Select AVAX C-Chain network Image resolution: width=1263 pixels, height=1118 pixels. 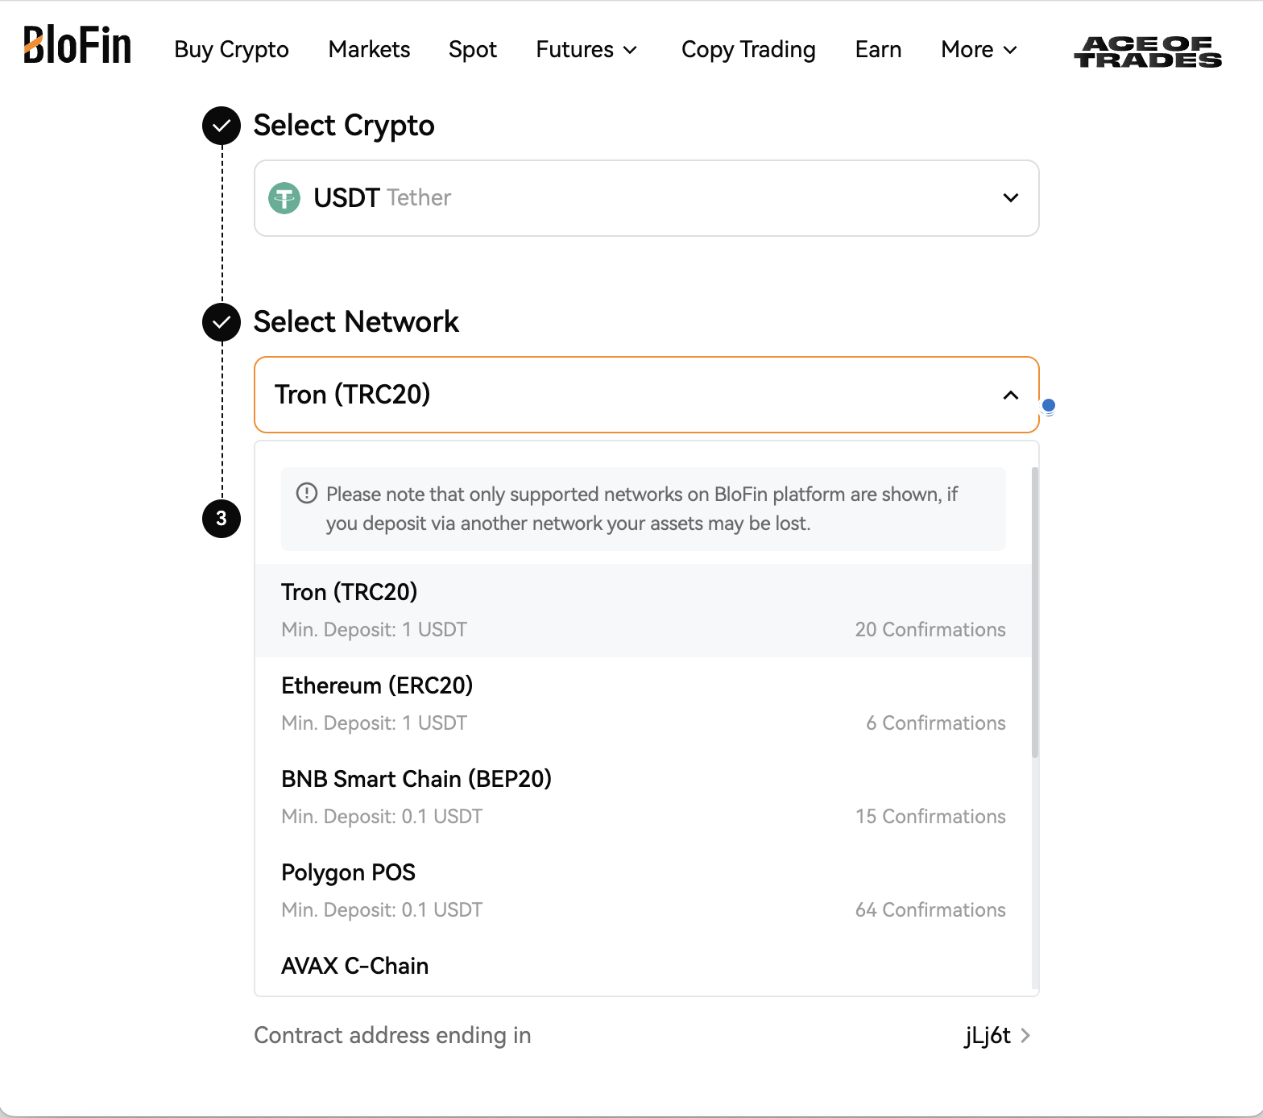tap(643, 967)
